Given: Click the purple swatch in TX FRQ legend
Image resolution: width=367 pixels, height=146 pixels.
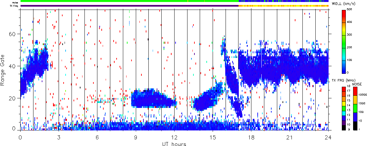Looking at the screenshot, I should 344,122.
